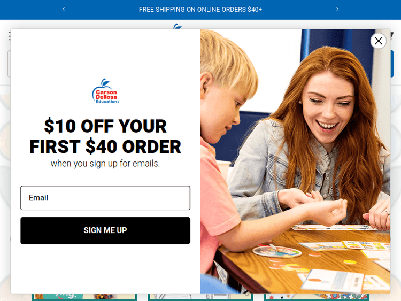Focus the site search box behind popup's left edge
This screenshot has height=301, width=401.
pos(9,64)
